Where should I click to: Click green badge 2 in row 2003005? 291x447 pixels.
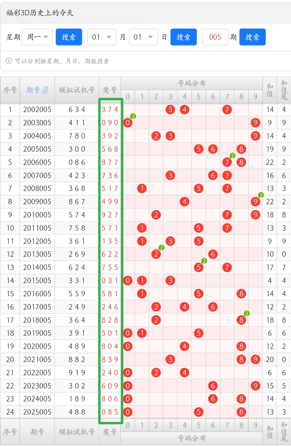133,116
